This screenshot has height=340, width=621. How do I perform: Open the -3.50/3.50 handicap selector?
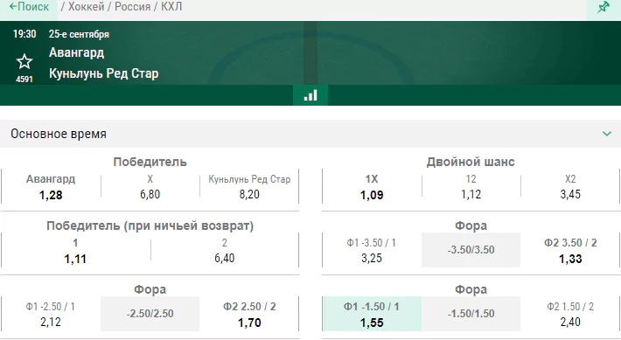click(471, 250)
